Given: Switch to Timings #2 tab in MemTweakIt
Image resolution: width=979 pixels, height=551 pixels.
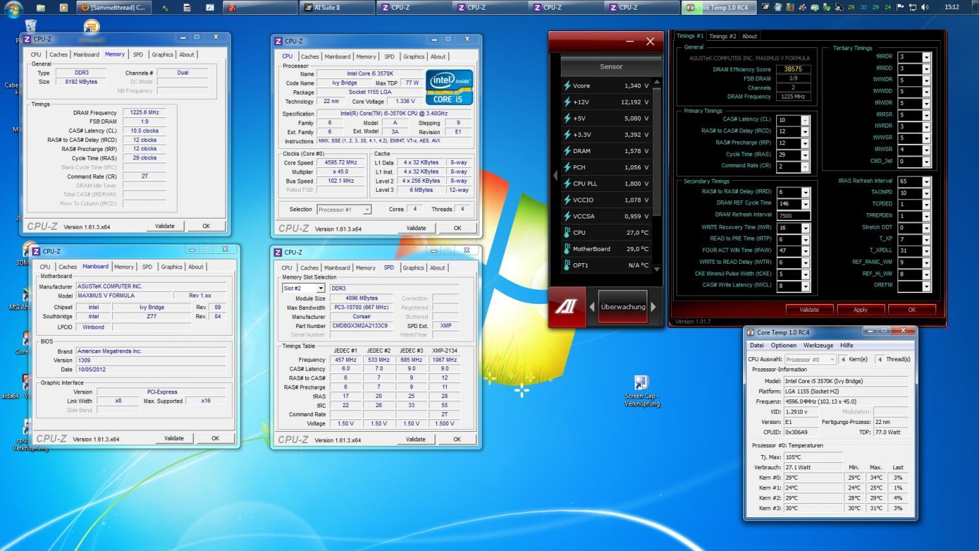Looking at the screenshot, I should tap(722, 36).
